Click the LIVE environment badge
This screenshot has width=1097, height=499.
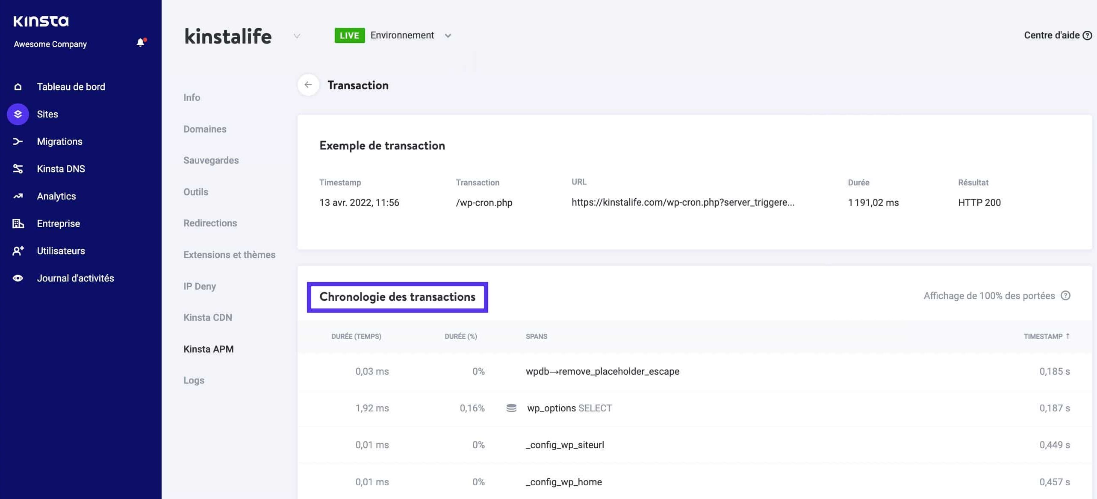click(x=349, y=35)
